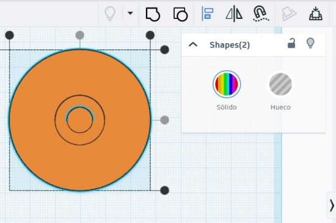336x223 pixels.
Task: Toggle visibility lightbulb in Shapes panel
Action: point(310,43)
